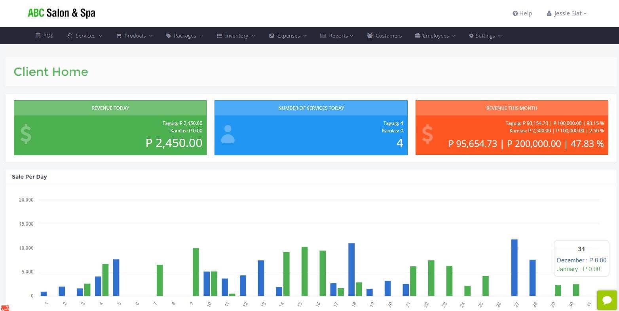
Task: Click the blue bar for day 18
Action: tap(351, 270)
